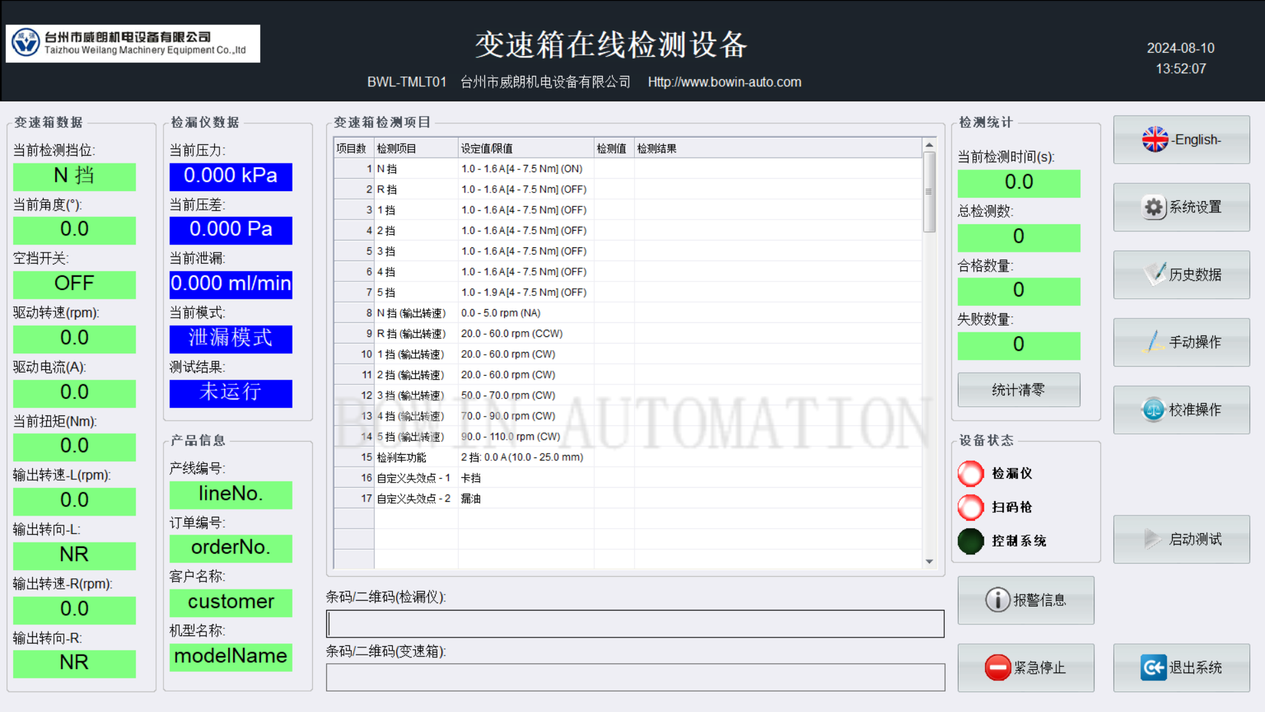Click the 泄漏模式 mode field
This screenshot has width=1265, height=712.
point(231,339)
